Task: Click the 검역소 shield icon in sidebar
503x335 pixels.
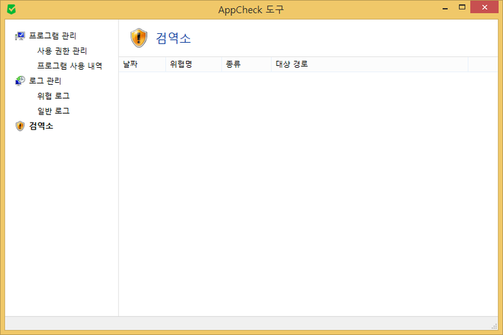Action: 20,126
